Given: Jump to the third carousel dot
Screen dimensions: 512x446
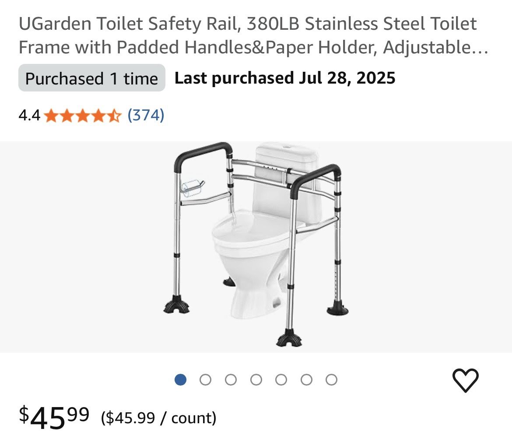Looking at the screenshot, I should tap(231, 380).
